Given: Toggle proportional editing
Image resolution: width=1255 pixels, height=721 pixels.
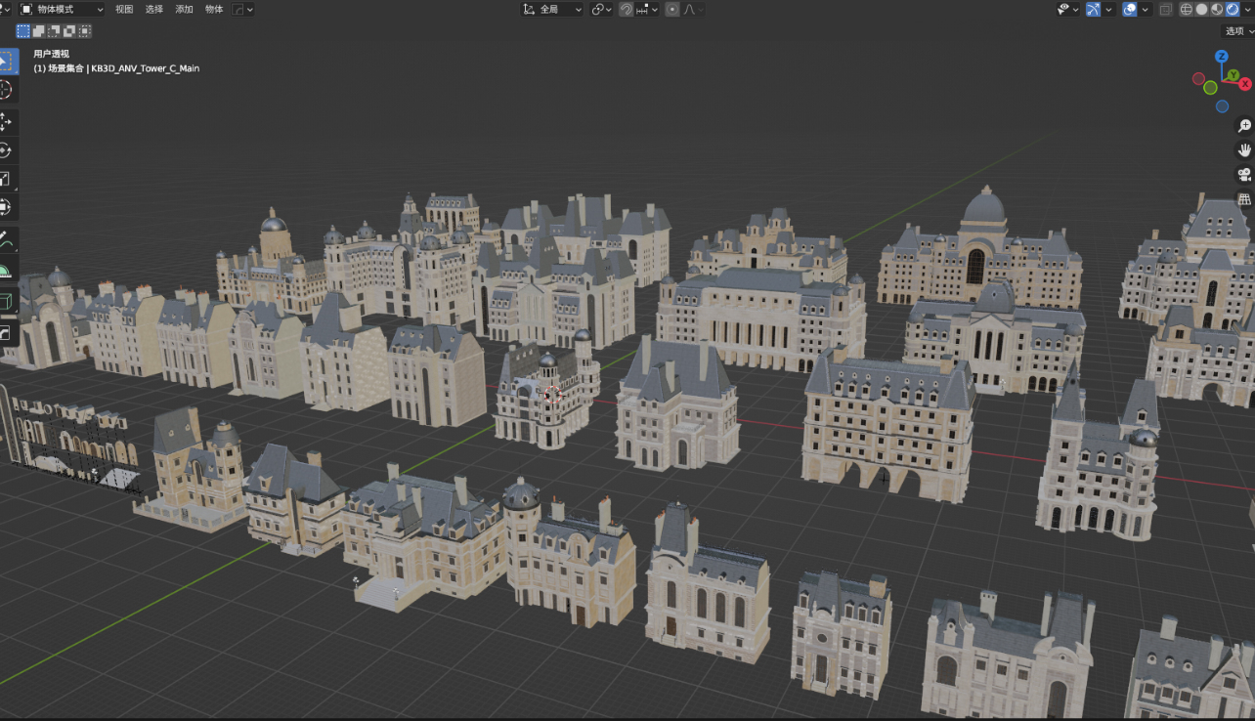Looking at the screenshot, I should point(672,9).
